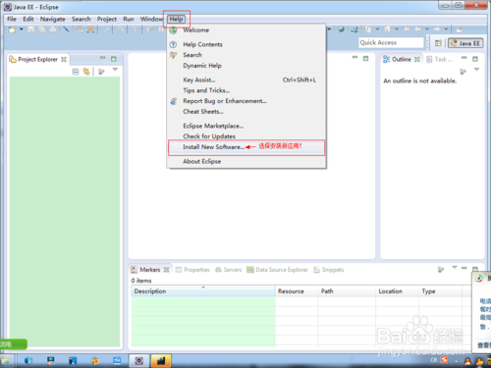Click the Welcome globe icon
The image size is (491, 368).
tap(173, 30)
